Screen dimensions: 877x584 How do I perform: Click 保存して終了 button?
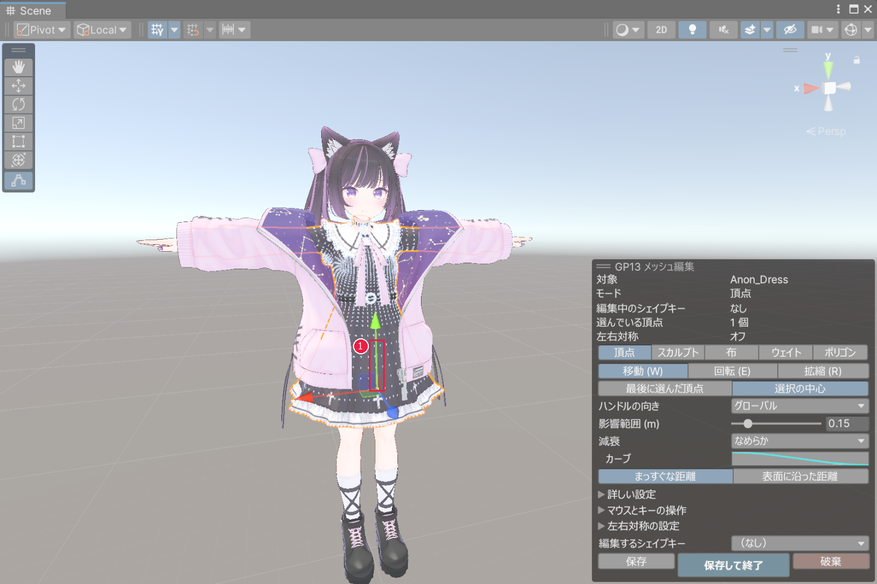(733, 565)
